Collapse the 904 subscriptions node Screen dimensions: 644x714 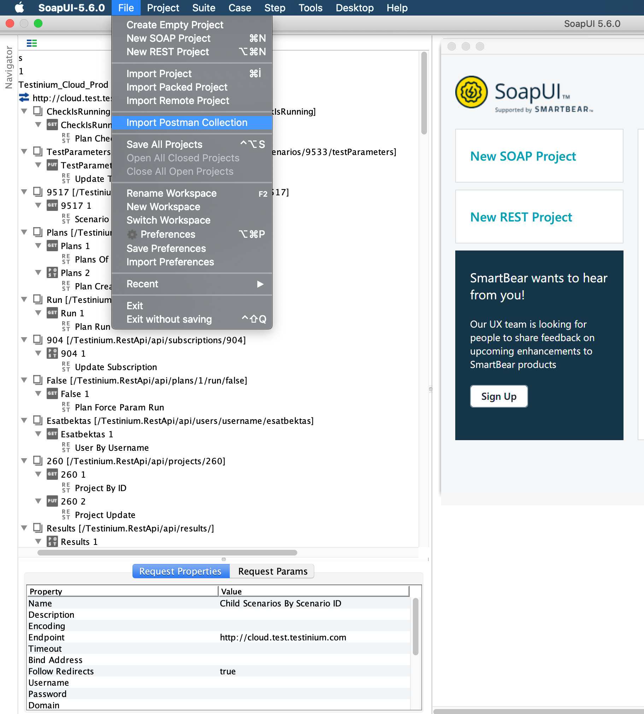(x=24, y=340)
